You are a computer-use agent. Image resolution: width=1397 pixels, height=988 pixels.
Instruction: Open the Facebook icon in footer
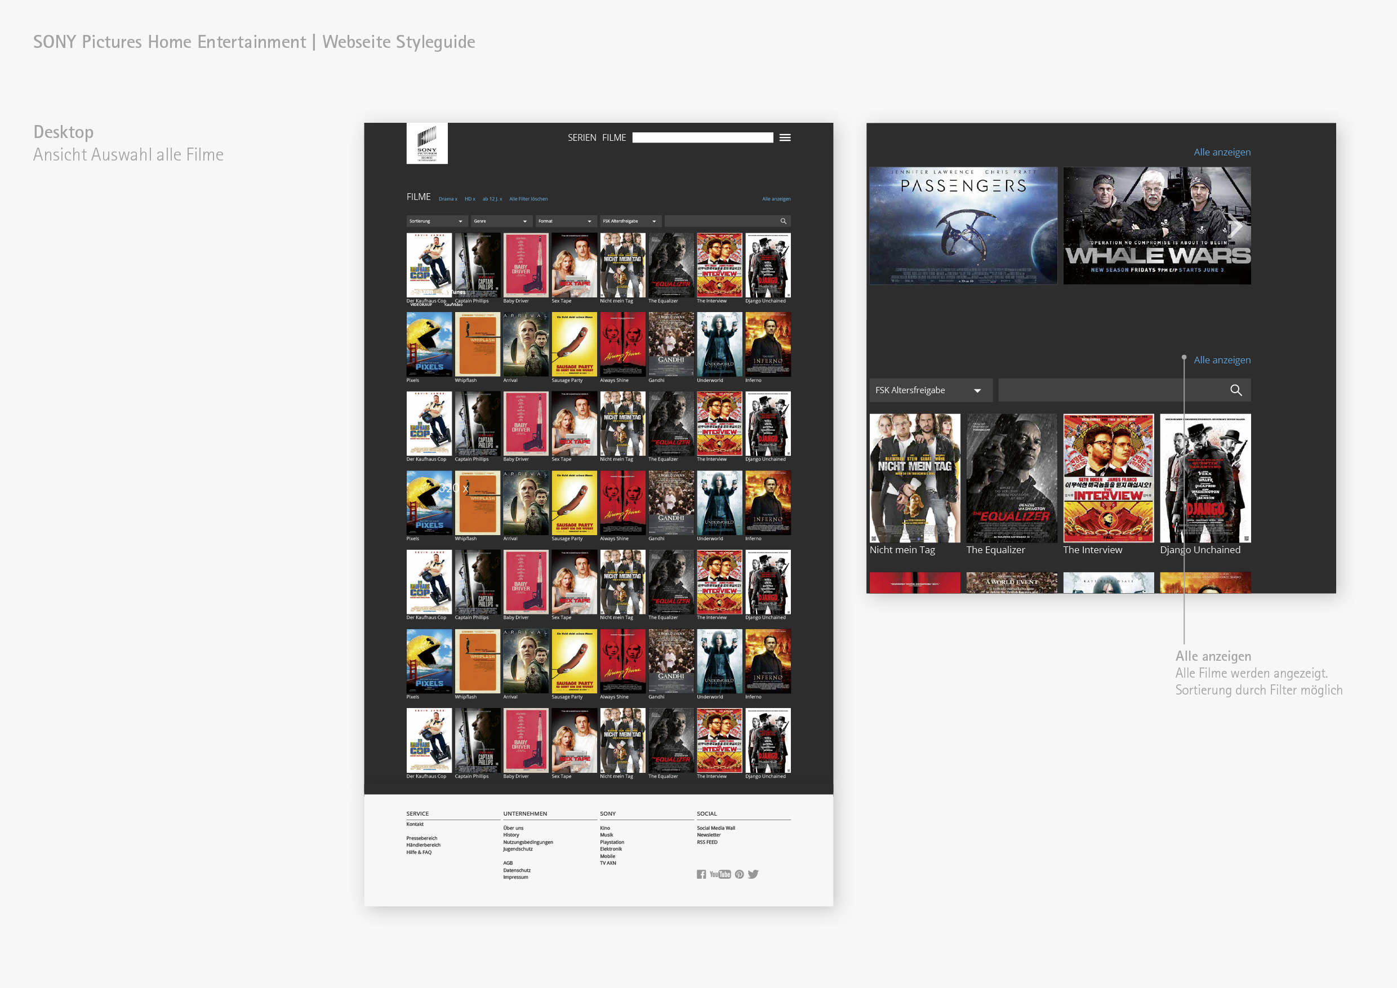point(701,874)
